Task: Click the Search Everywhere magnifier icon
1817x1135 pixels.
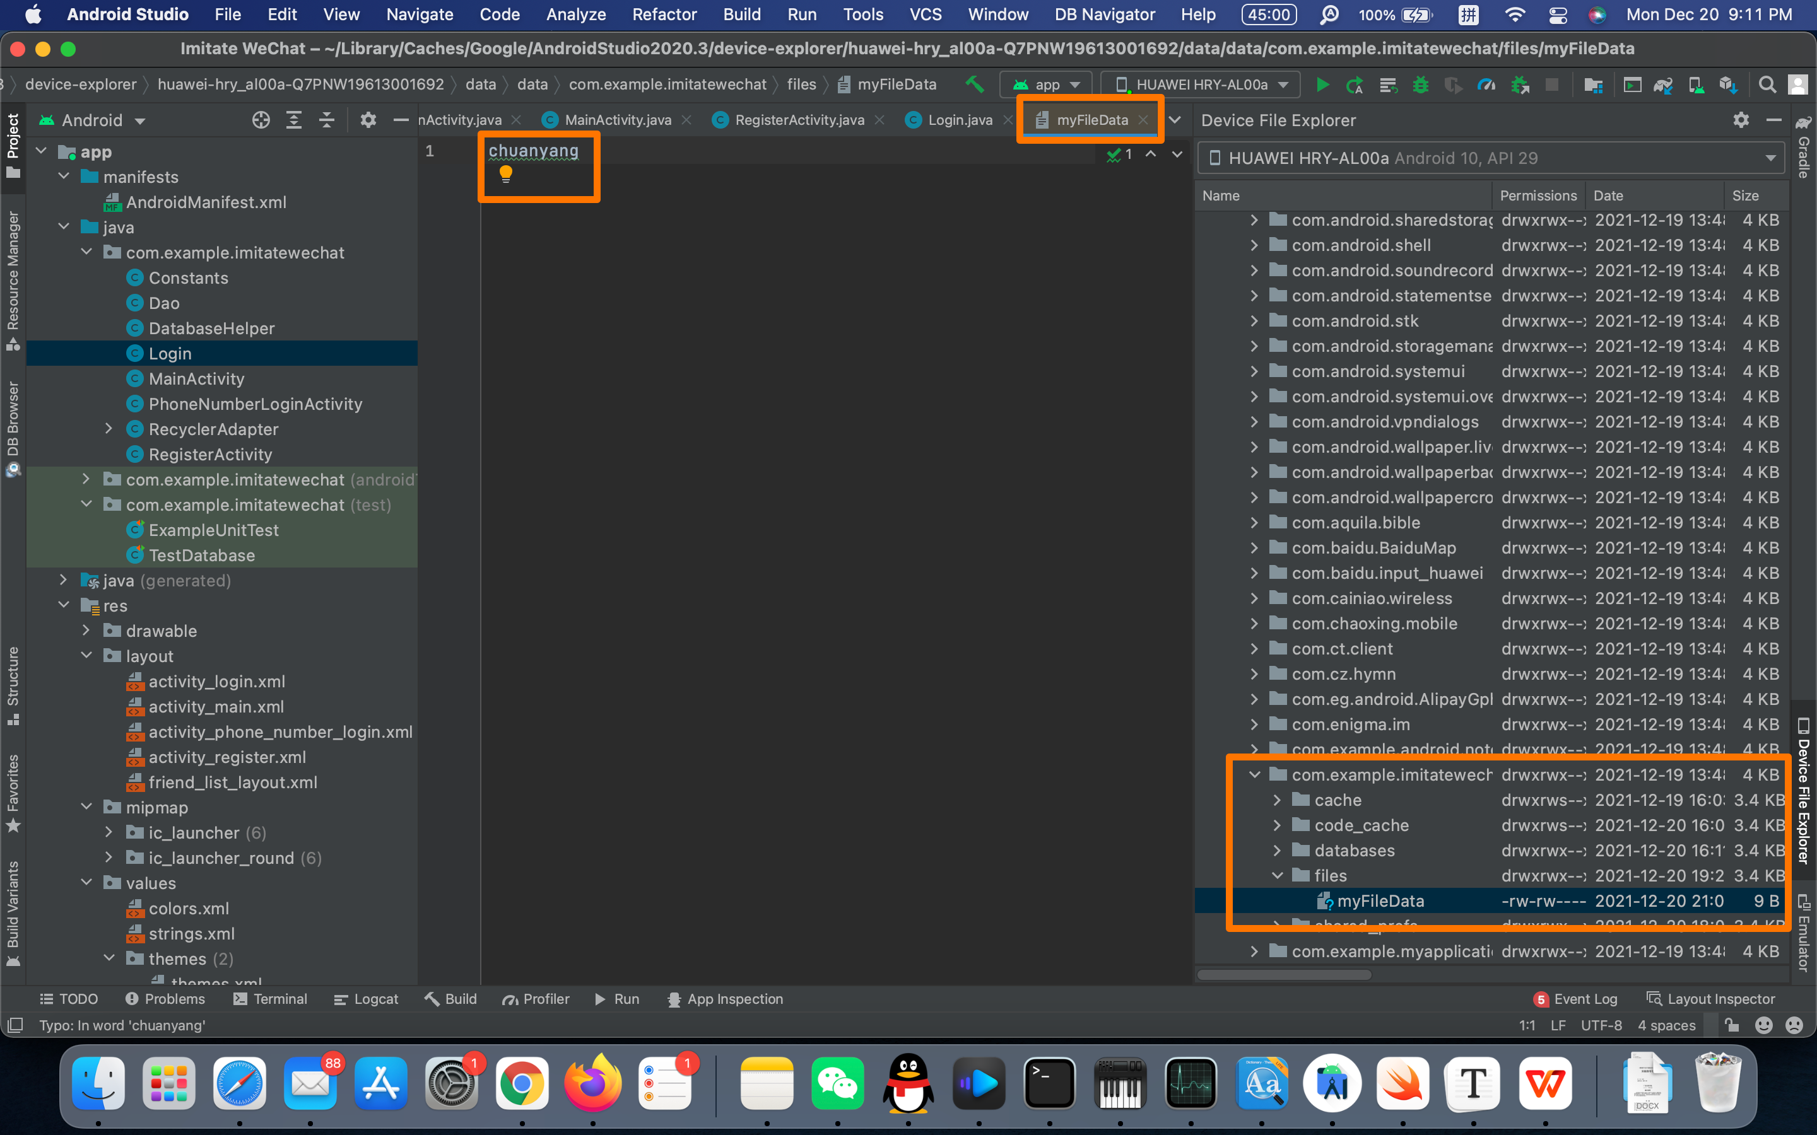Action: click(x=1767, y=85)
